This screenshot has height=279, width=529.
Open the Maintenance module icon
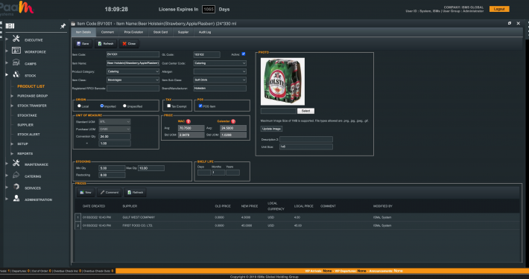coord(16,164)
